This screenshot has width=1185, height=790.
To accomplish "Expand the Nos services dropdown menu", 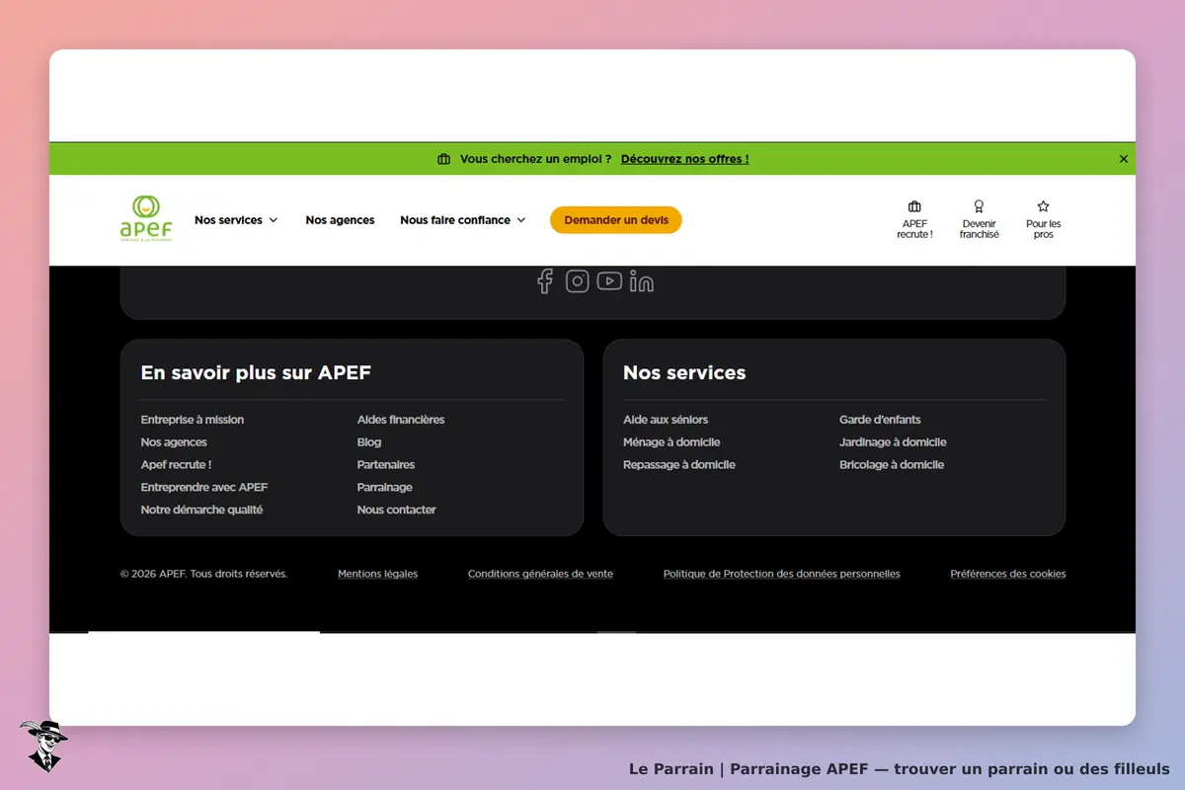I will tap(236, 220).
